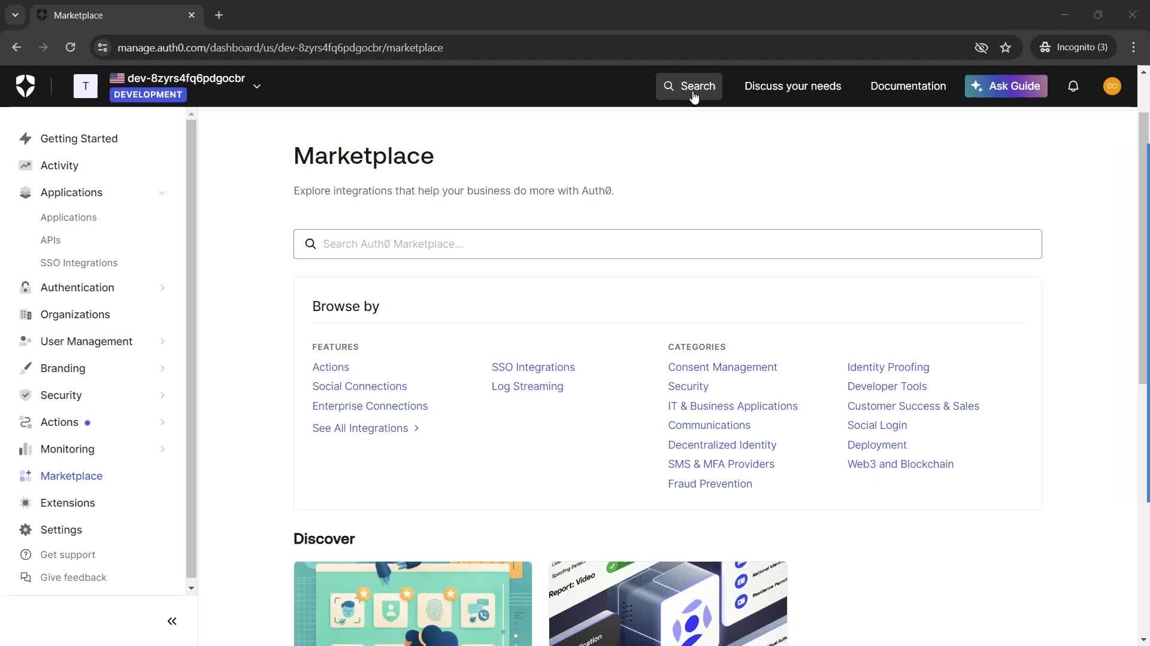The width and height of the screenshot is (1150, 646).
Task: Click the Settings gear icon
Action: point(25,530)
